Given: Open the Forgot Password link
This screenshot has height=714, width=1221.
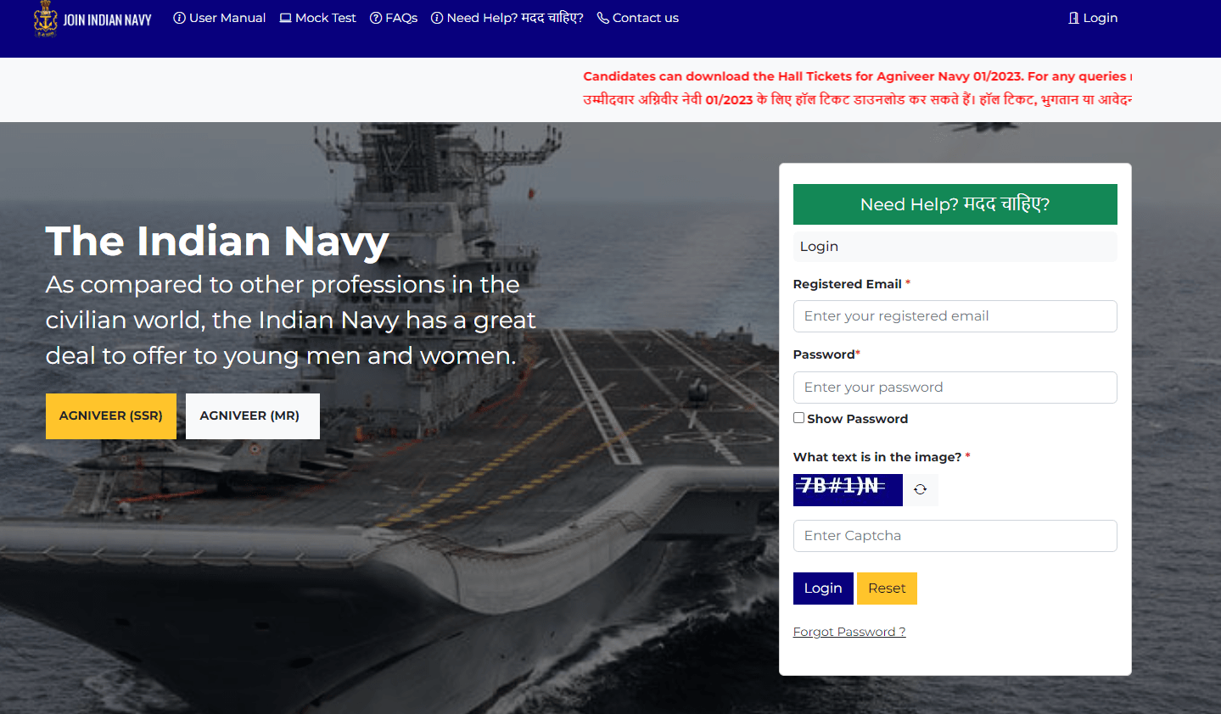Looking at the screenshot, I should 849,632.
